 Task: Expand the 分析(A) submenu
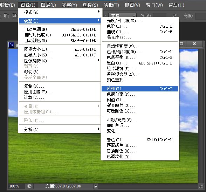click(60, 129)
